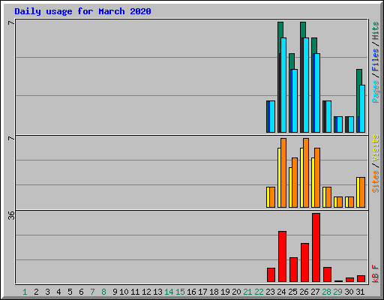Viewport: 384px width, 300px height.
Task: Click the yellow visits bar for day 25
Action: (290, 187)
